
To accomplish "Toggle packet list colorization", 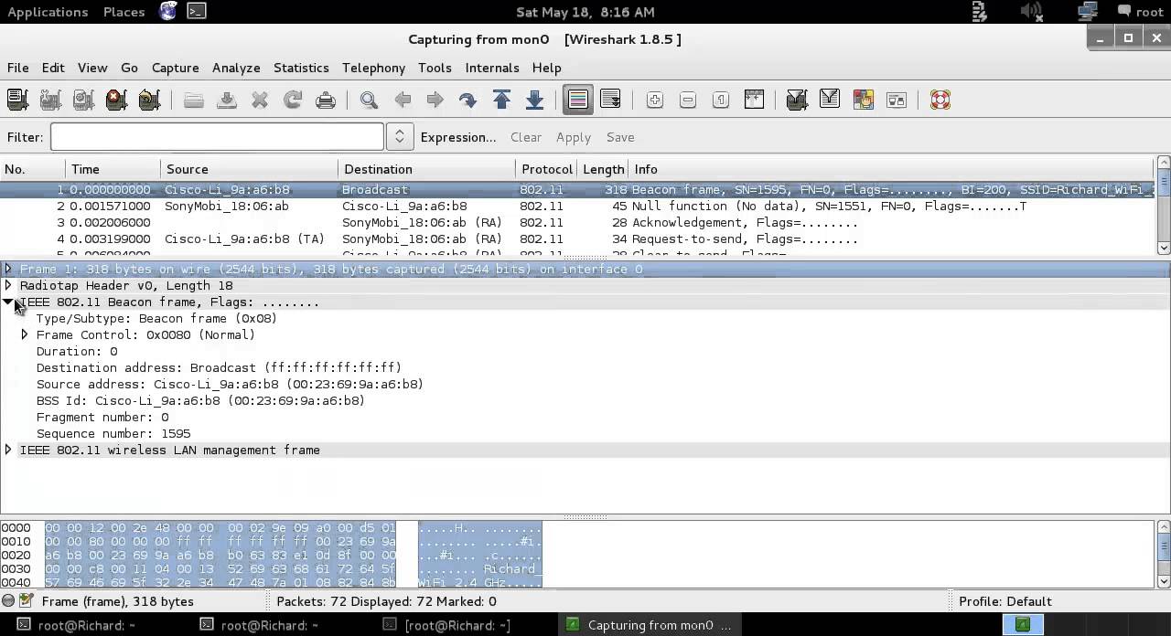I will point(577,100).
